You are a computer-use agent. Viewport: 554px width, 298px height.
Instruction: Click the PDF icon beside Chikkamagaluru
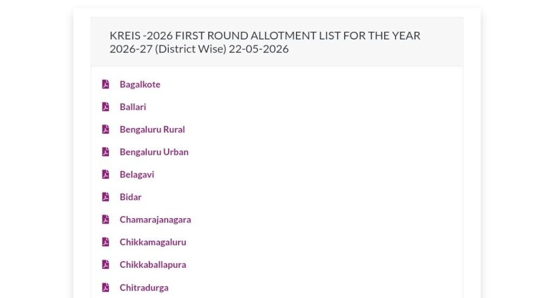[x=105, y=242]
